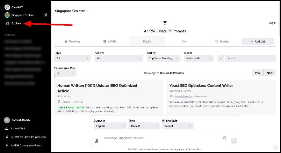Open AIPRM Community Forum link

click(x=26, y=145)
